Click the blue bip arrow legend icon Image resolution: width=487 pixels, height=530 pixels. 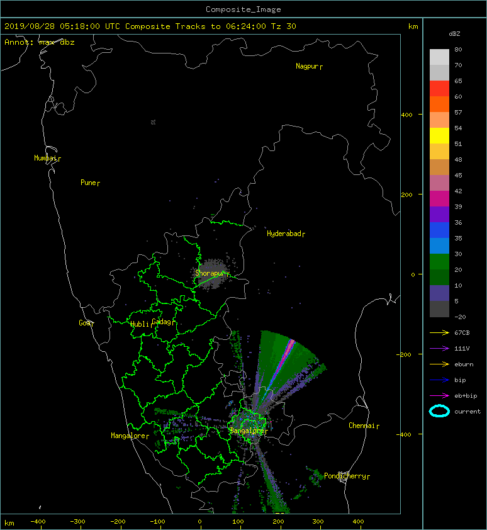pos(439,380)
